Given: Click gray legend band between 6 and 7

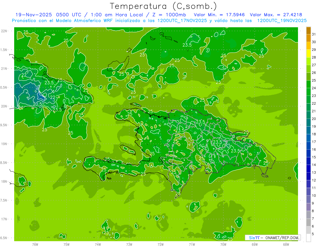Looking at the screenshot, I should click(308, 222).
